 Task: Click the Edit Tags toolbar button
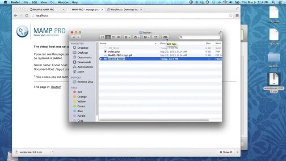(165, 37)
